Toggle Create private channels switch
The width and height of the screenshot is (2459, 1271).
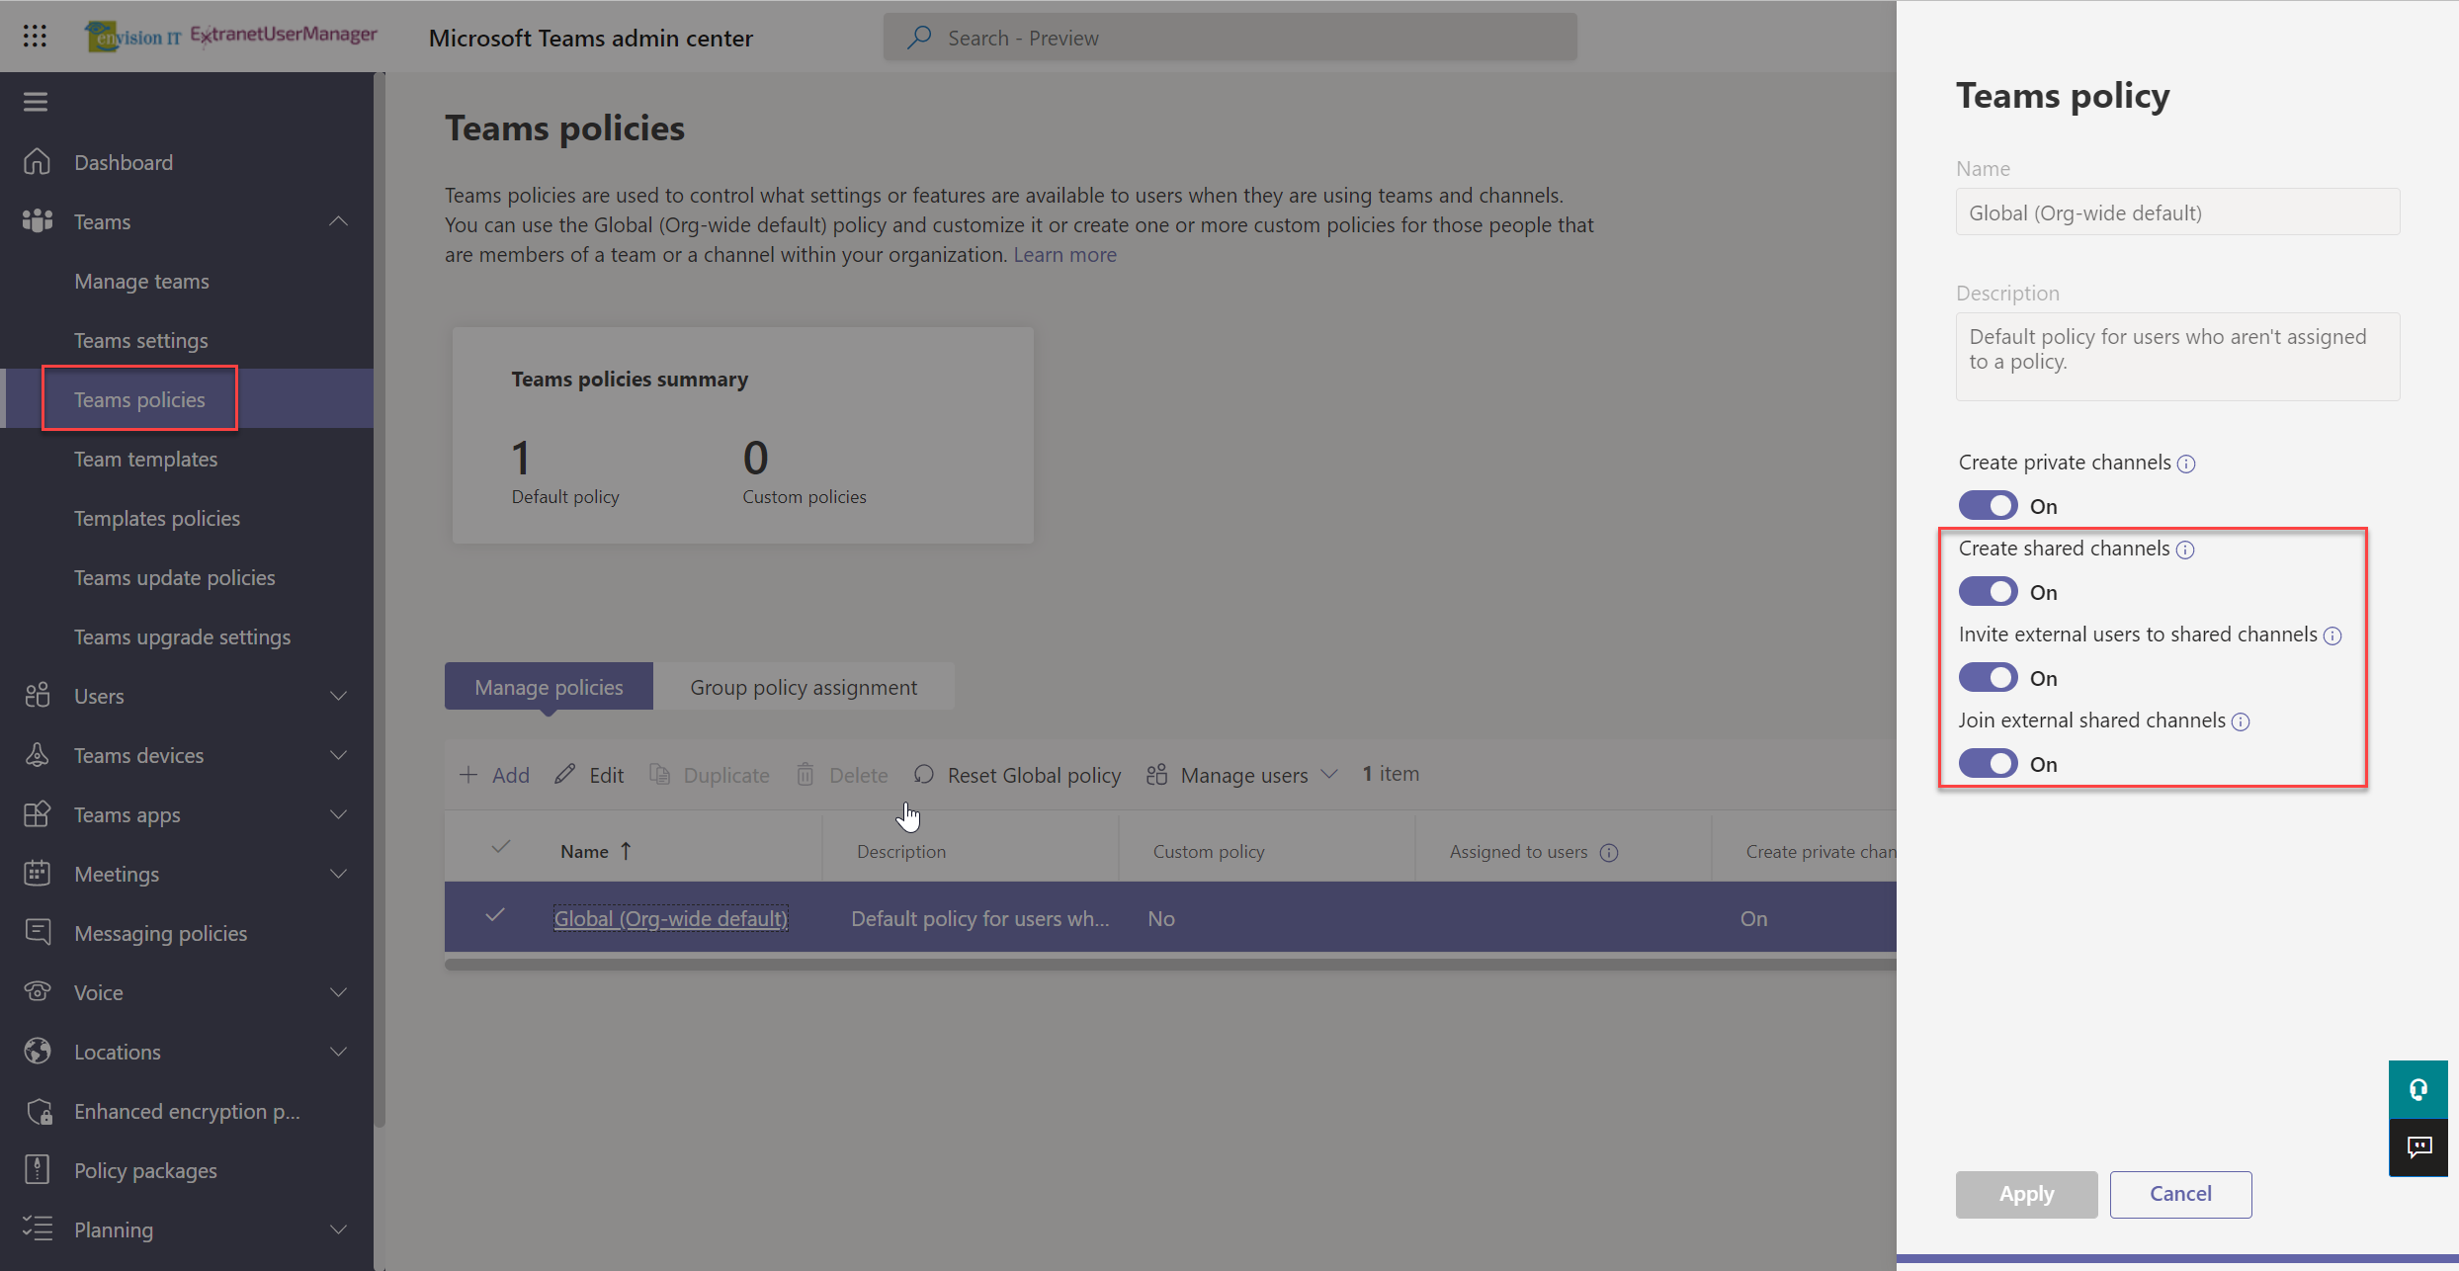(x=1988, y=505)
